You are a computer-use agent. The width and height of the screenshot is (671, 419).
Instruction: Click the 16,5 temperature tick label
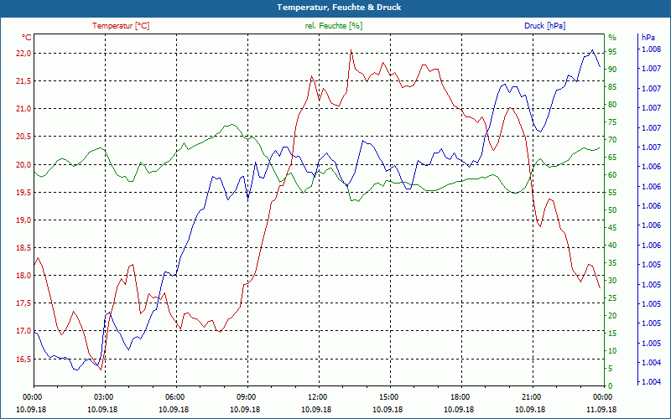click(23, 360)
